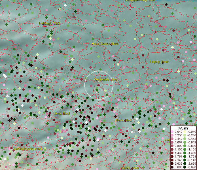Click the -0.899 legend value text
The width and height of the screenshot is (197, 170).
click(192, 146)
